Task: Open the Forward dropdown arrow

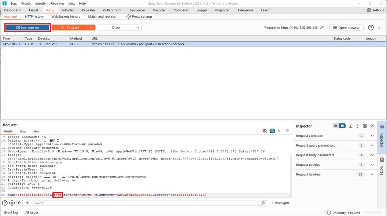Action: point(92,28)
